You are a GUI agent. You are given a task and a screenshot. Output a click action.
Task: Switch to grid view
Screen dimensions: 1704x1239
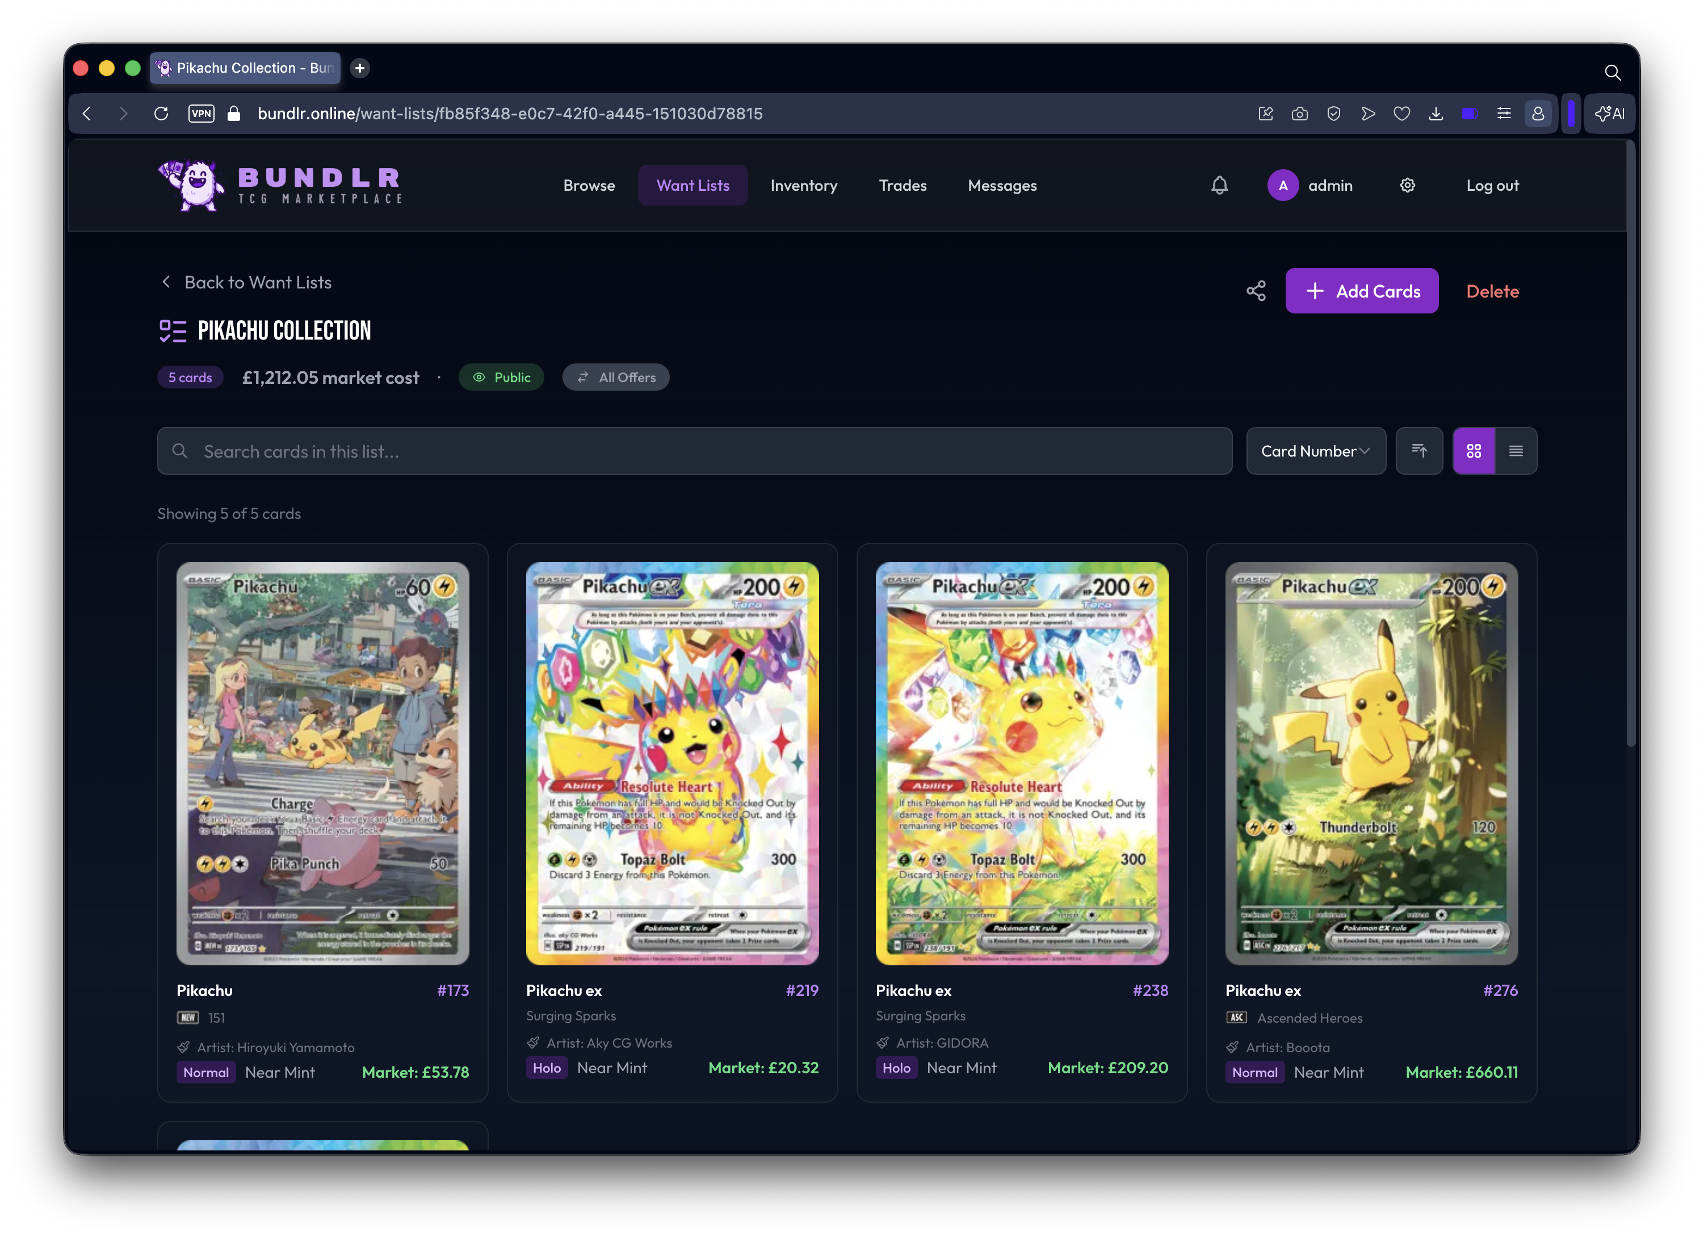(1474, 451)
